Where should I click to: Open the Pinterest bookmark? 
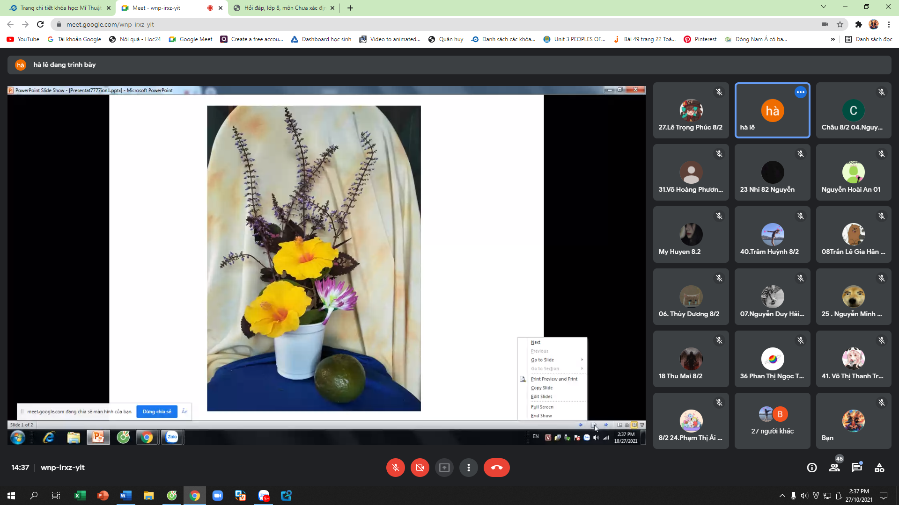tap(700, 39)
